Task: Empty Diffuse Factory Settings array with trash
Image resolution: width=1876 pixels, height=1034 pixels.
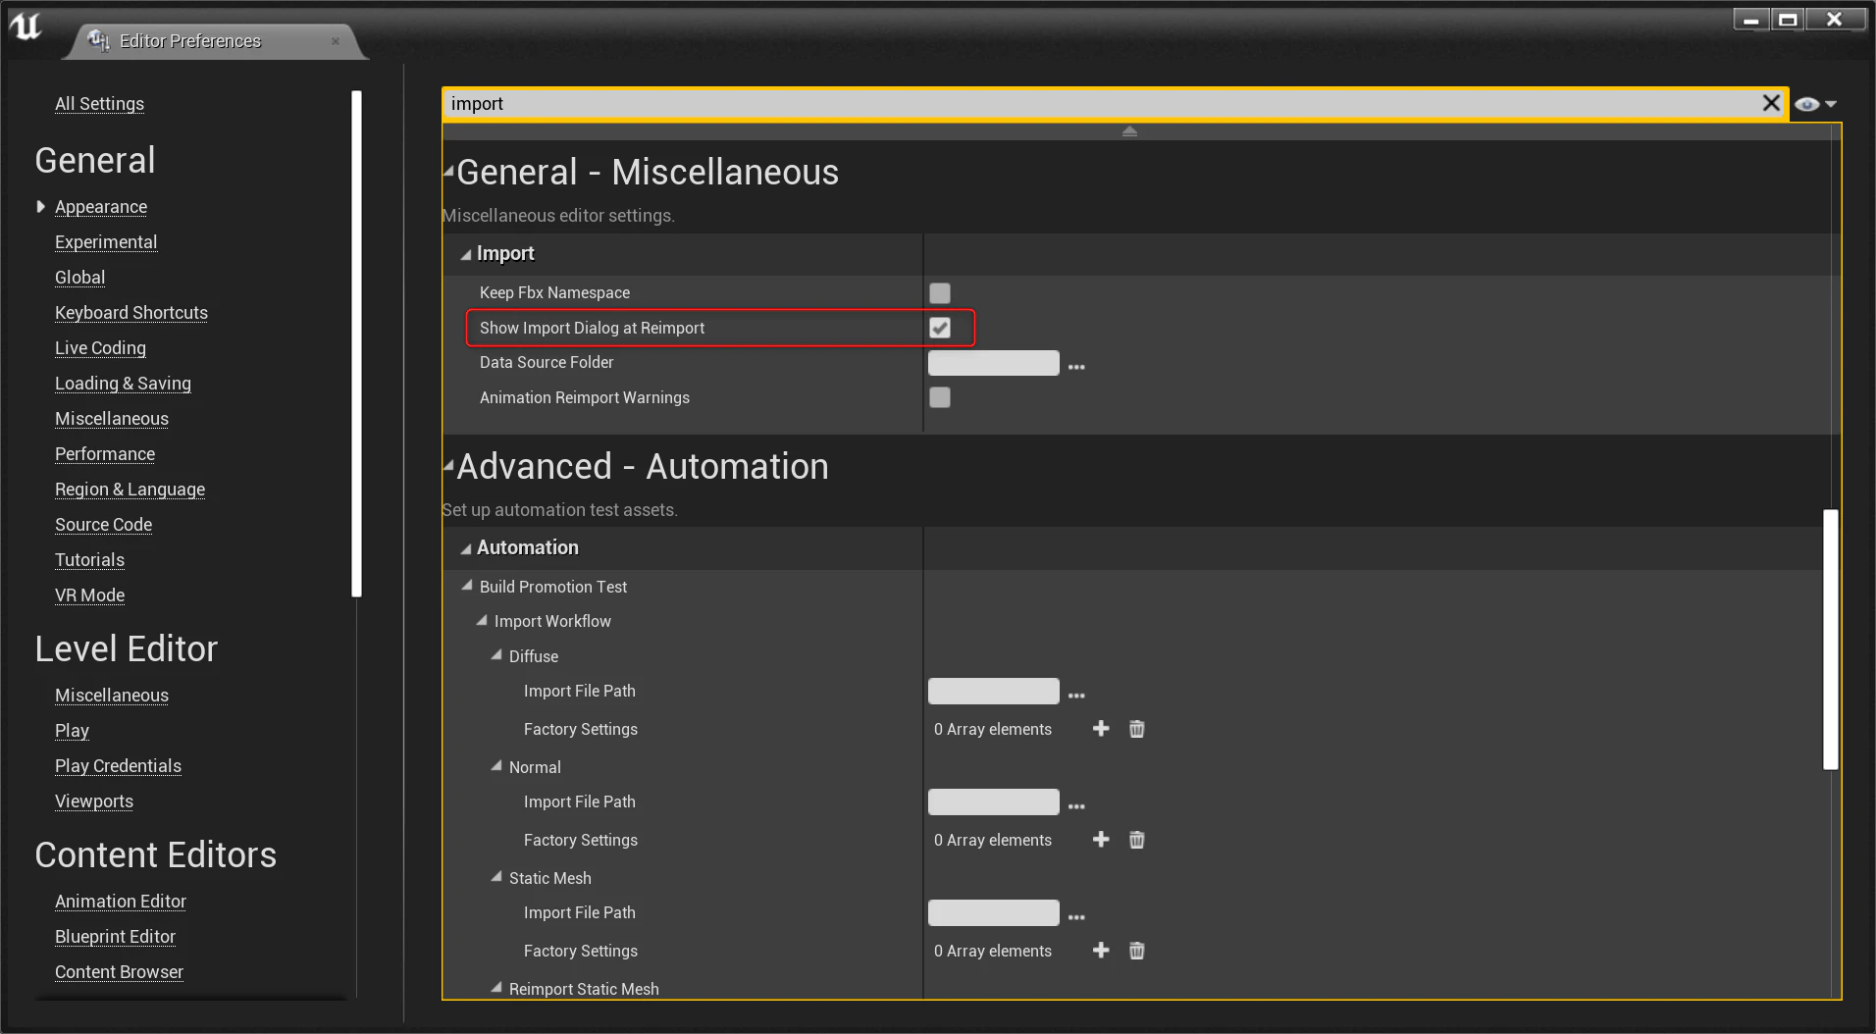Action: pyautogui.click(x=1136, y=729)
